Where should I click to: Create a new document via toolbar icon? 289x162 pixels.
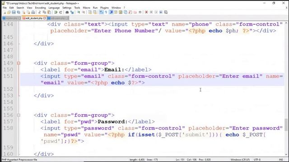tap(4, 12)
